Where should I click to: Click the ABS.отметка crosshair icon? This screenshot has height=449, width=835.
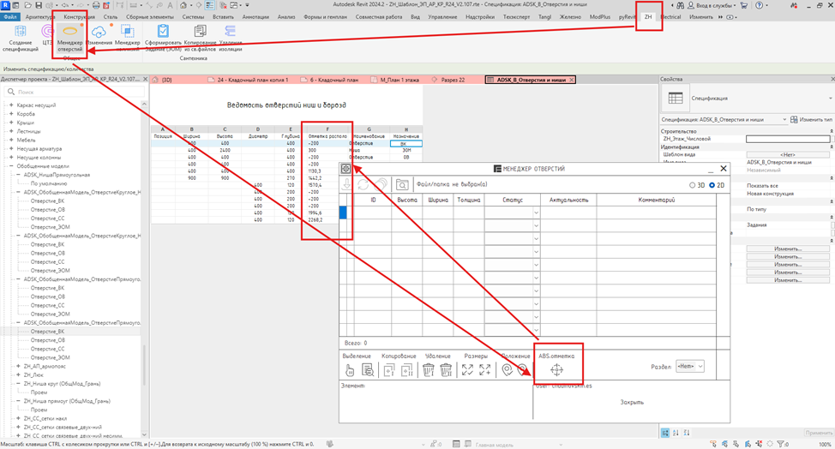556,369
